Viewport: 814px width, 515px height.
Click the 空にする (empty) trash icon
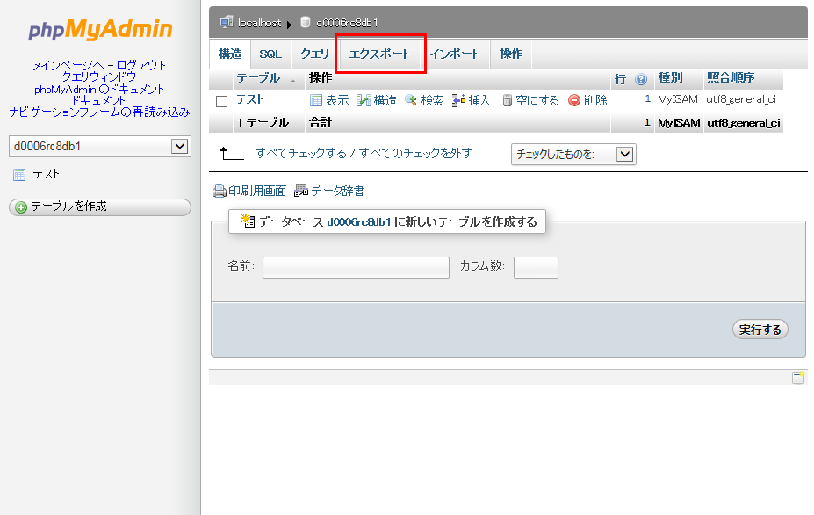pos(507,101)
